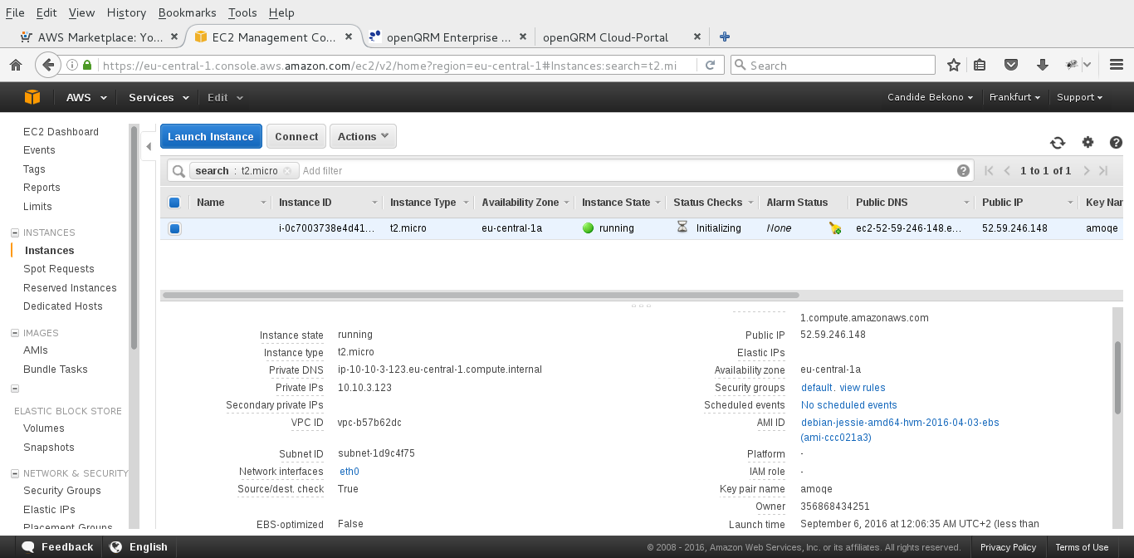
Task: Open the Actions dropdown
Action: [363, 136]
